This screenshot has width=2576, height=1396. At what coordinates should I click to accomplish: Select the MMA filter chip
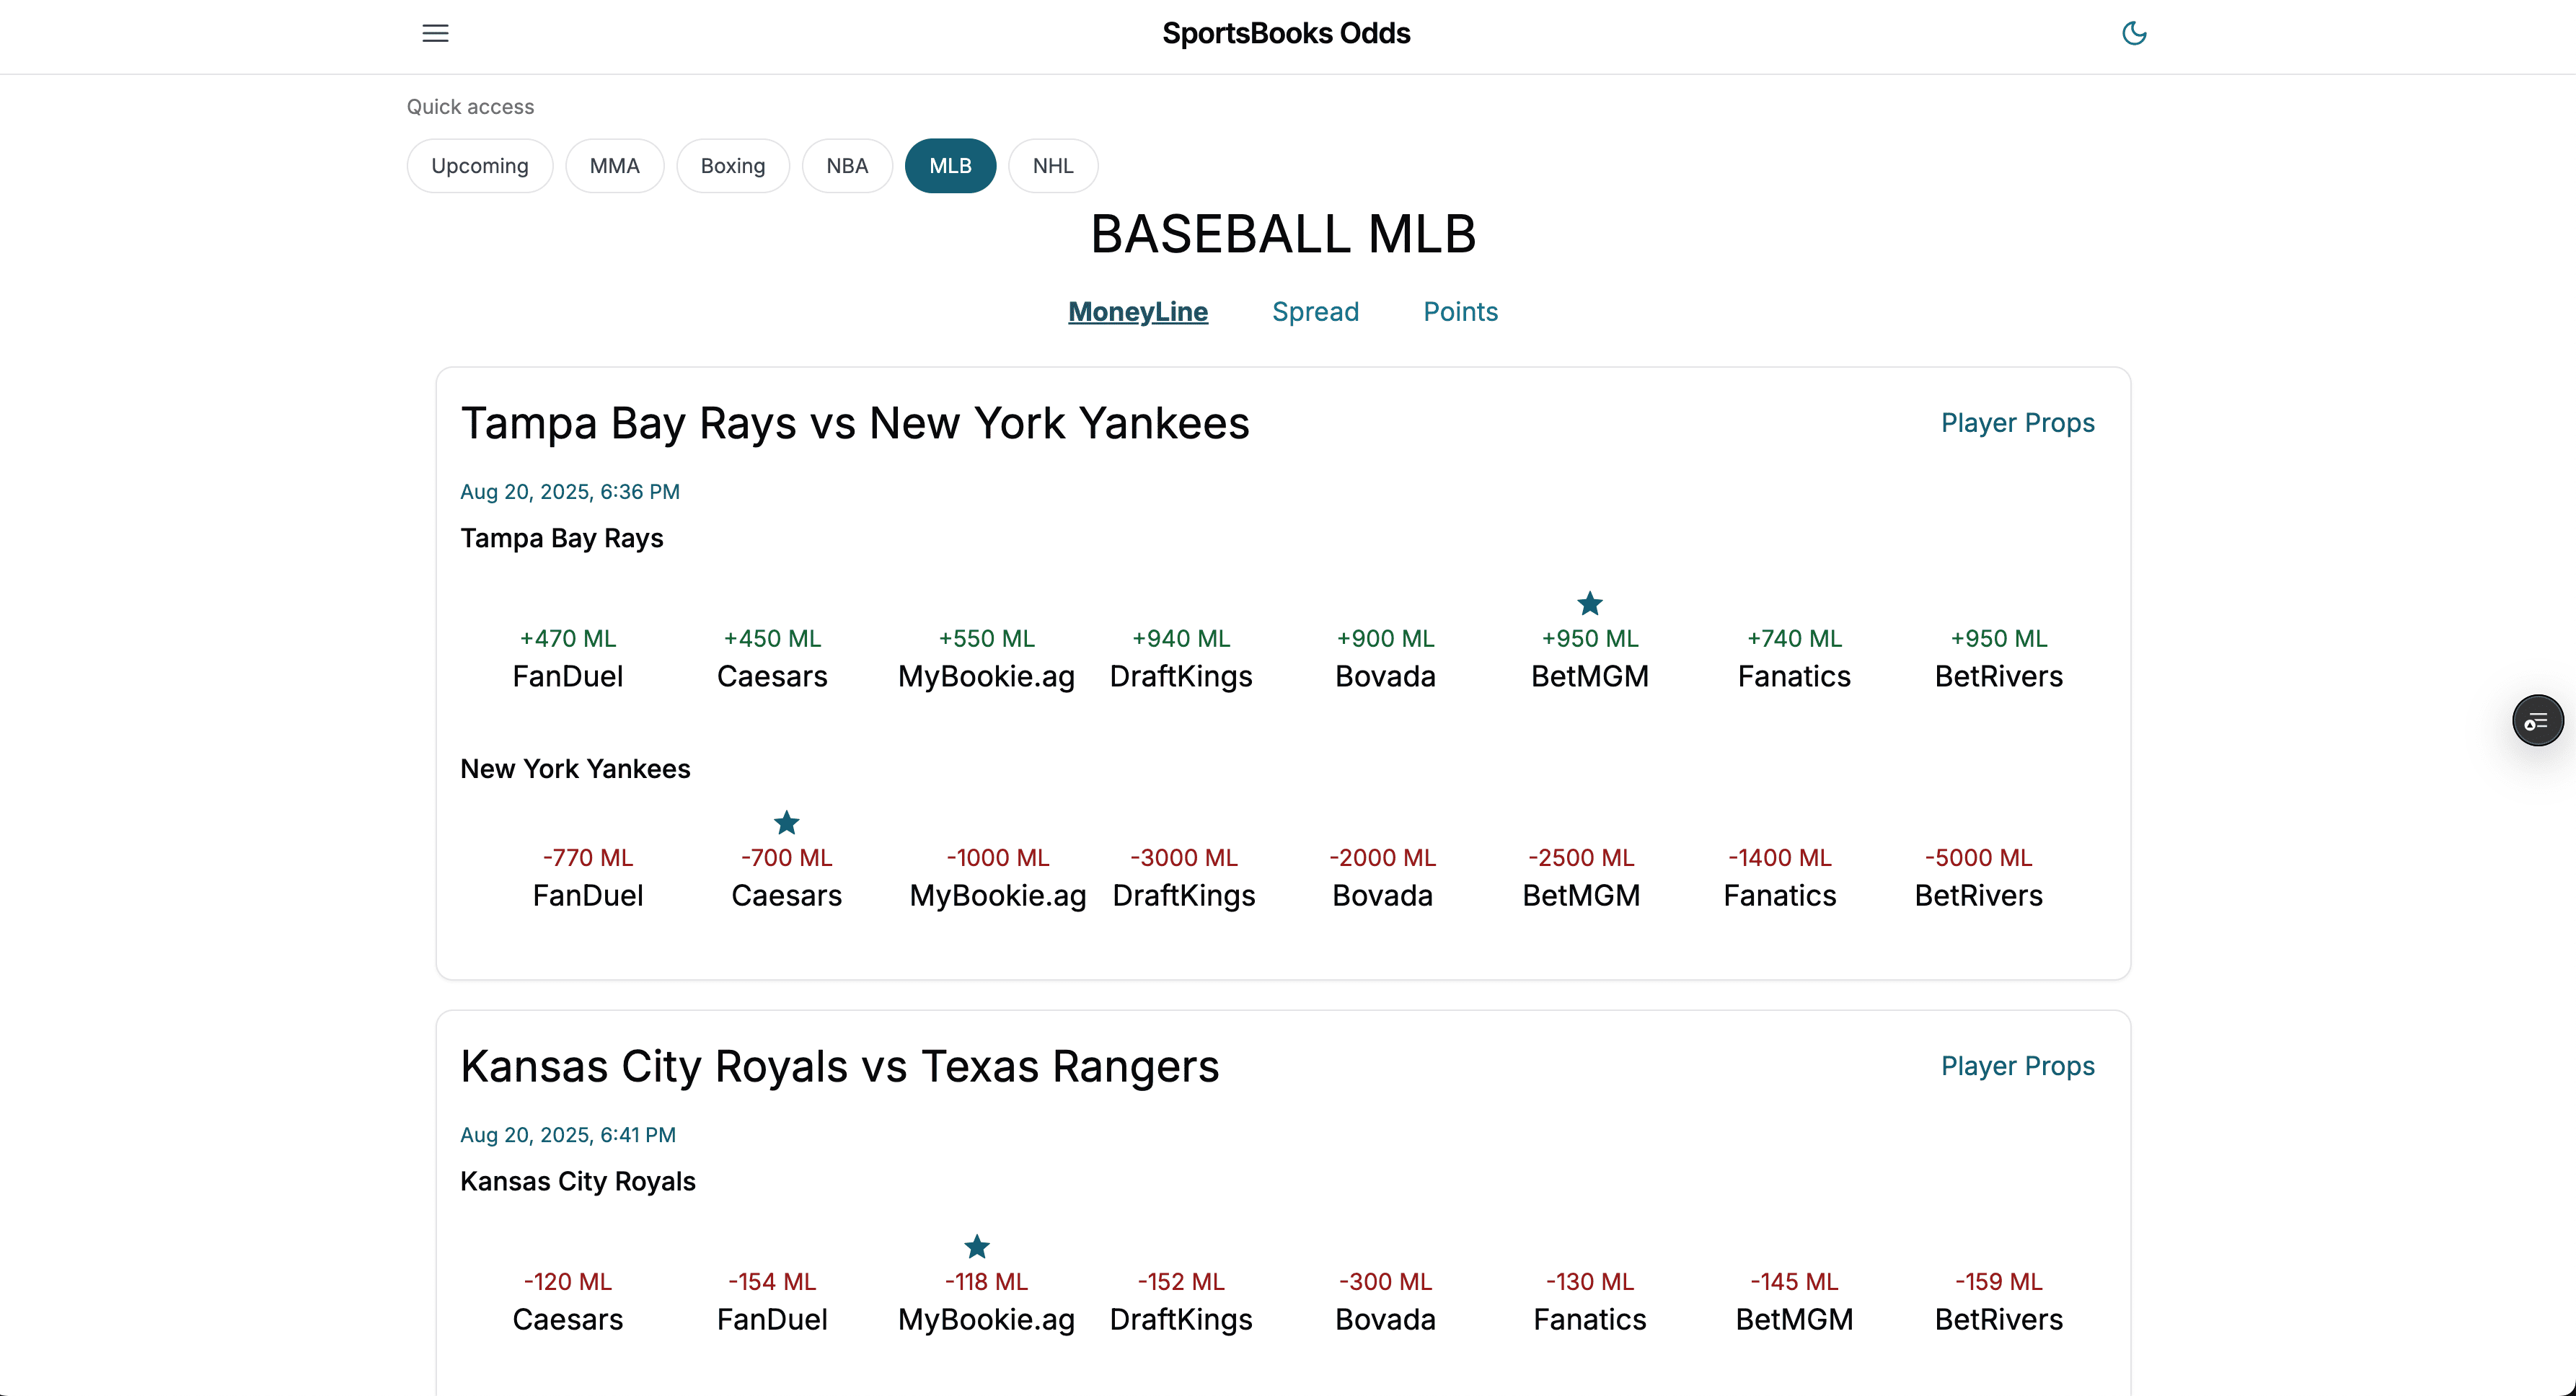(x=614, y=165)
